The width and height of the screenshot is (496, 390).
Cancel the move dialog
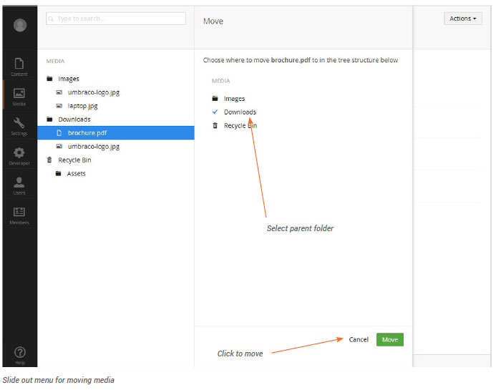tap(359, 340)
